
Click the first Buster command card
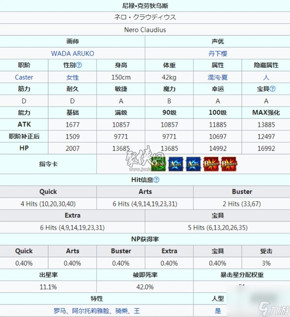pos(211,164)
